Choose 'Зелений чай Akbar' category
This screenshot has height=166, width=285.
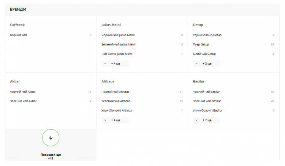tap(23, 101)
